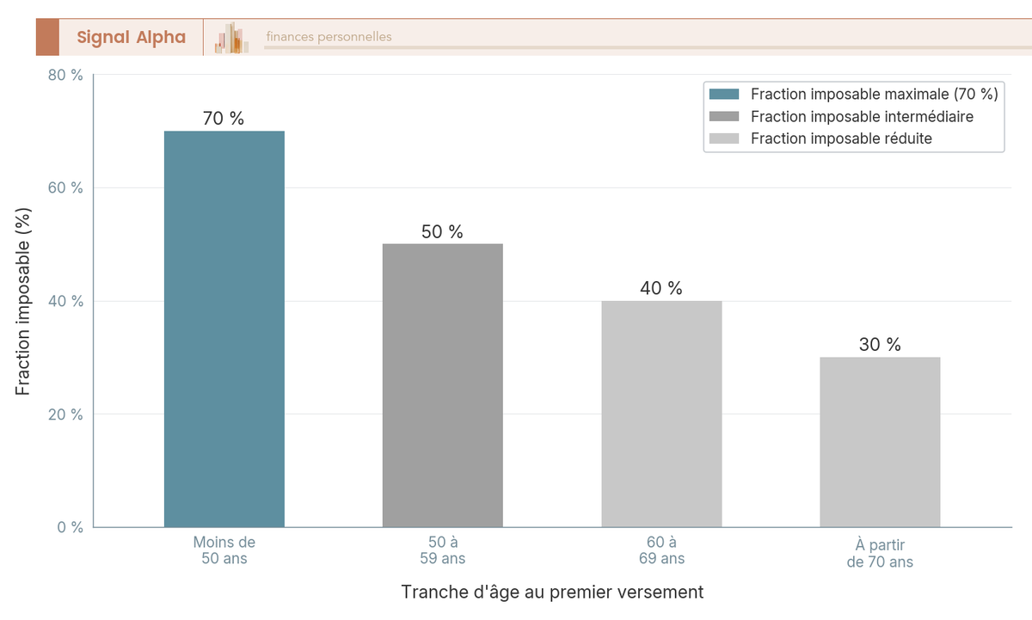Viewport: 1032px width, 620px height.
Task: Toggle the Fraction imposable maximale (70 %) legend entry
Action: click(854, 95)
